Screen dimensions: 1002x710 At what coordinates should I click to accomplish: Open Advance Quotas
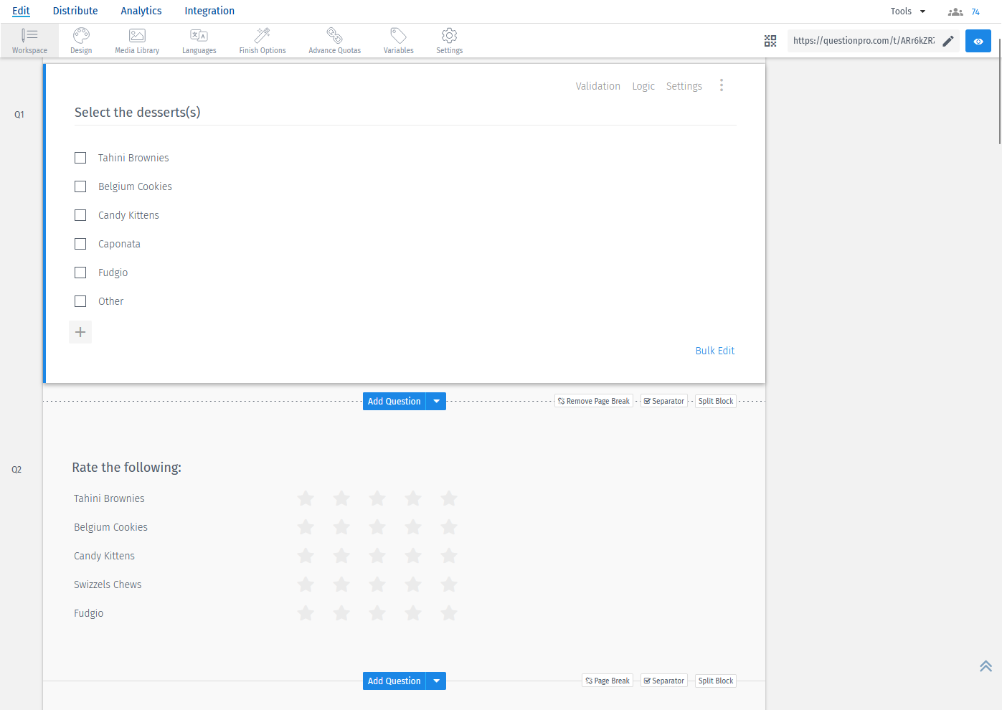pyautogui.click(x=334, y=39)
